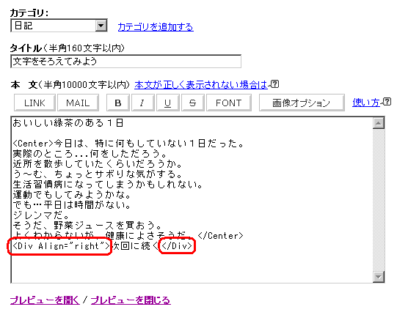The height and width of the screenshot is (315, 397).
Task: Click the help icon beside 使い方
Action: coord(387,102)
